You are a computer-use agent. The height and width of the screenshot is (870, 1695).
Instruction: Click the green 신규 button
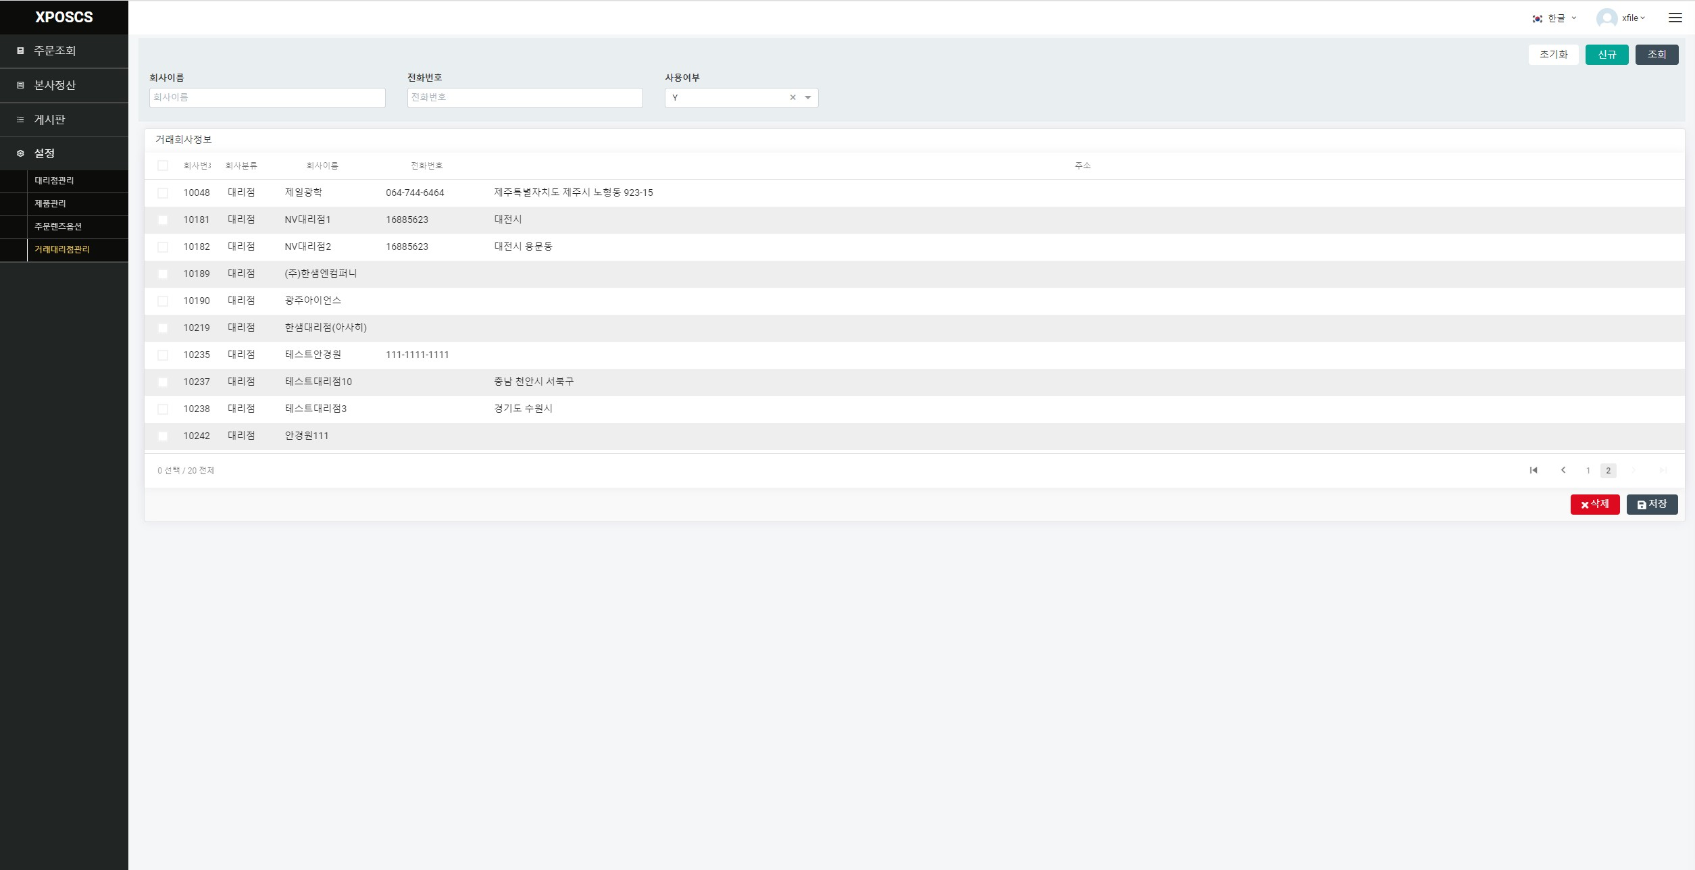point(1607,55)
